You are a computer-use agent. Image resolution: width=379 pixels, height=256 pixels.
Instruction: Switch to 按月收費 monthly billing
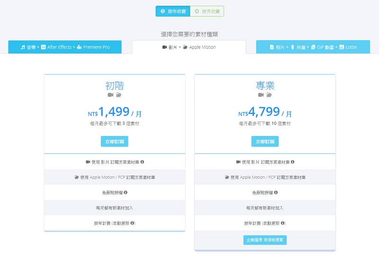(x=207, y=11)
